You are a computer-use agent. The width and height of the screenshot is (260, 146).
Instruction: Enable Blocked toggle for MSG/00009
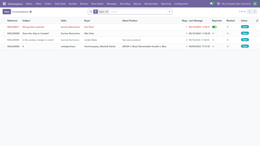[x=229, y=33]
